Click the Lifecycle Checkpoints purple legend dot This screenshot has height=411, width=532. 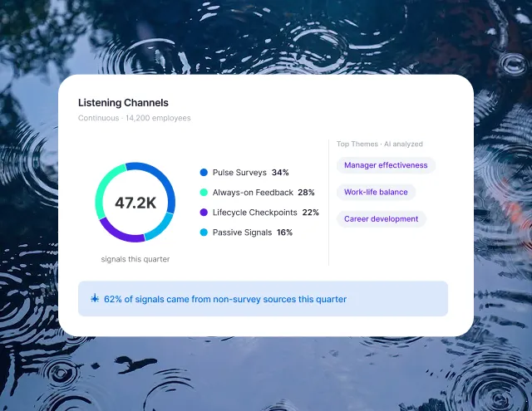pos(204,213)
